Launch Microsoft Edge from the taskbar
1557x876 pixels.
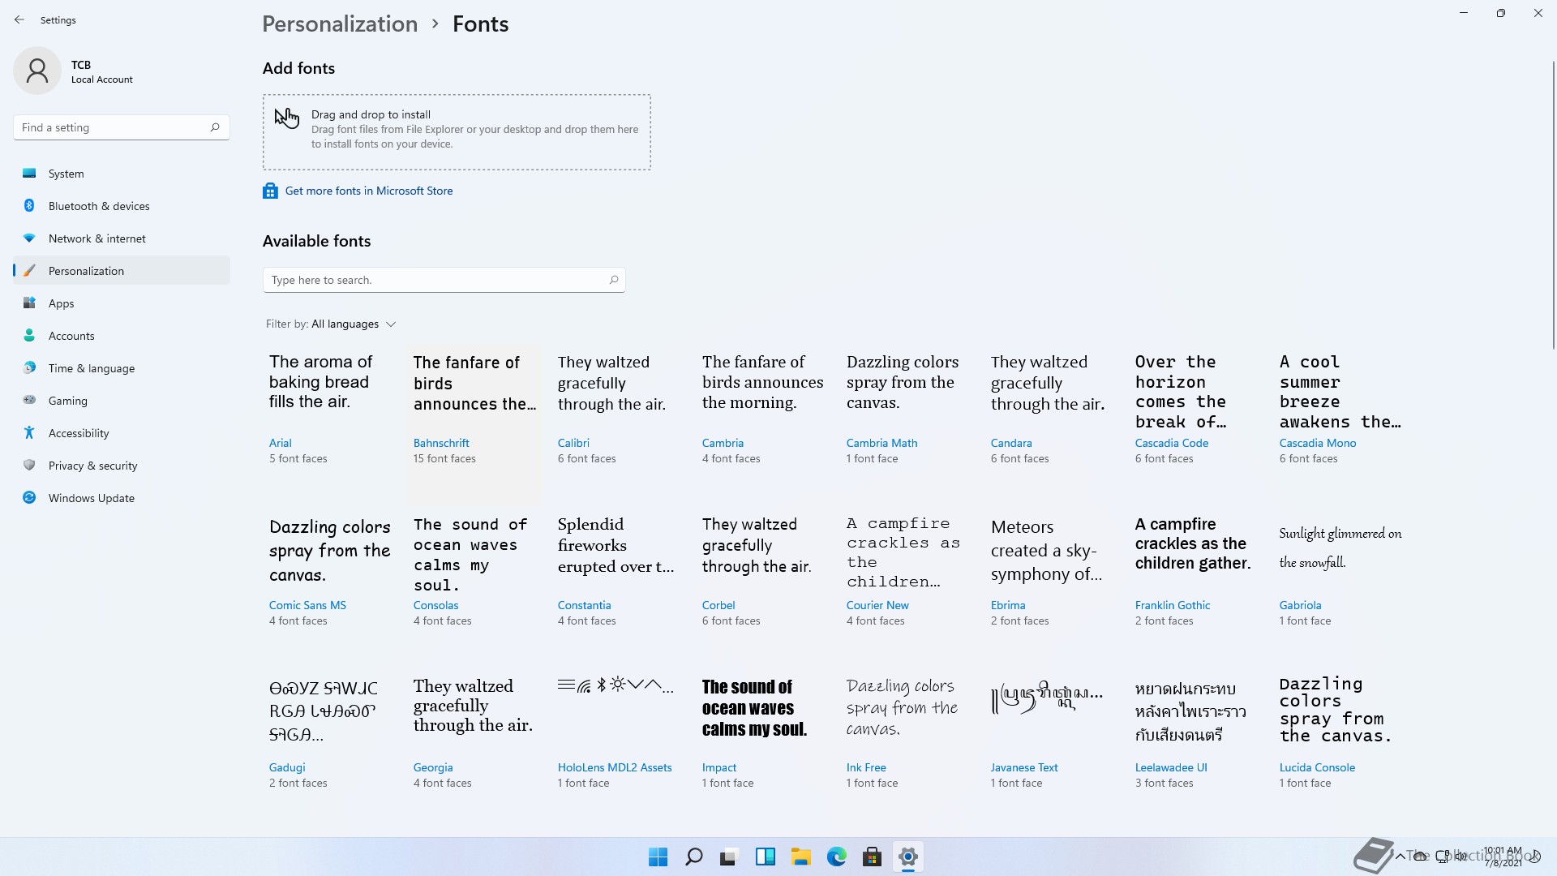point(836,857)
